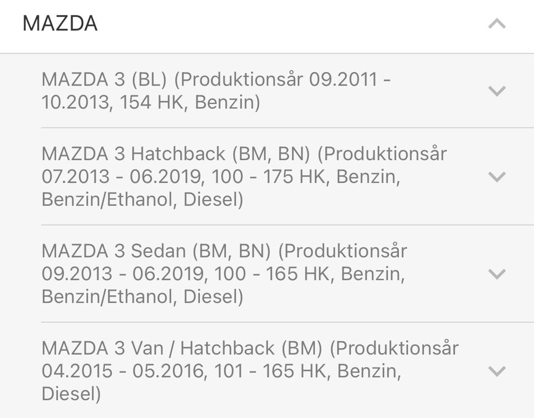Expand the MAZDA 3 (BL) row chevron
534x418 pixels.
coord(496,91)
